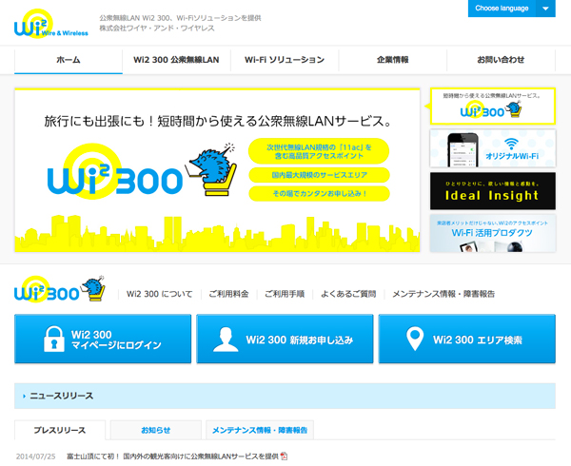
Task: Click the Wi2 Wire & Wireless logo
Action: [49, 25]
